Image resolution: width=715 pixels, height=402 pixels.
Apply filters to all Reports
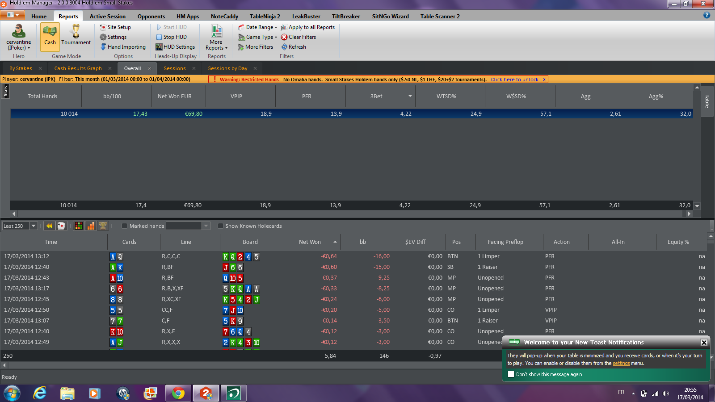point(308,27)
